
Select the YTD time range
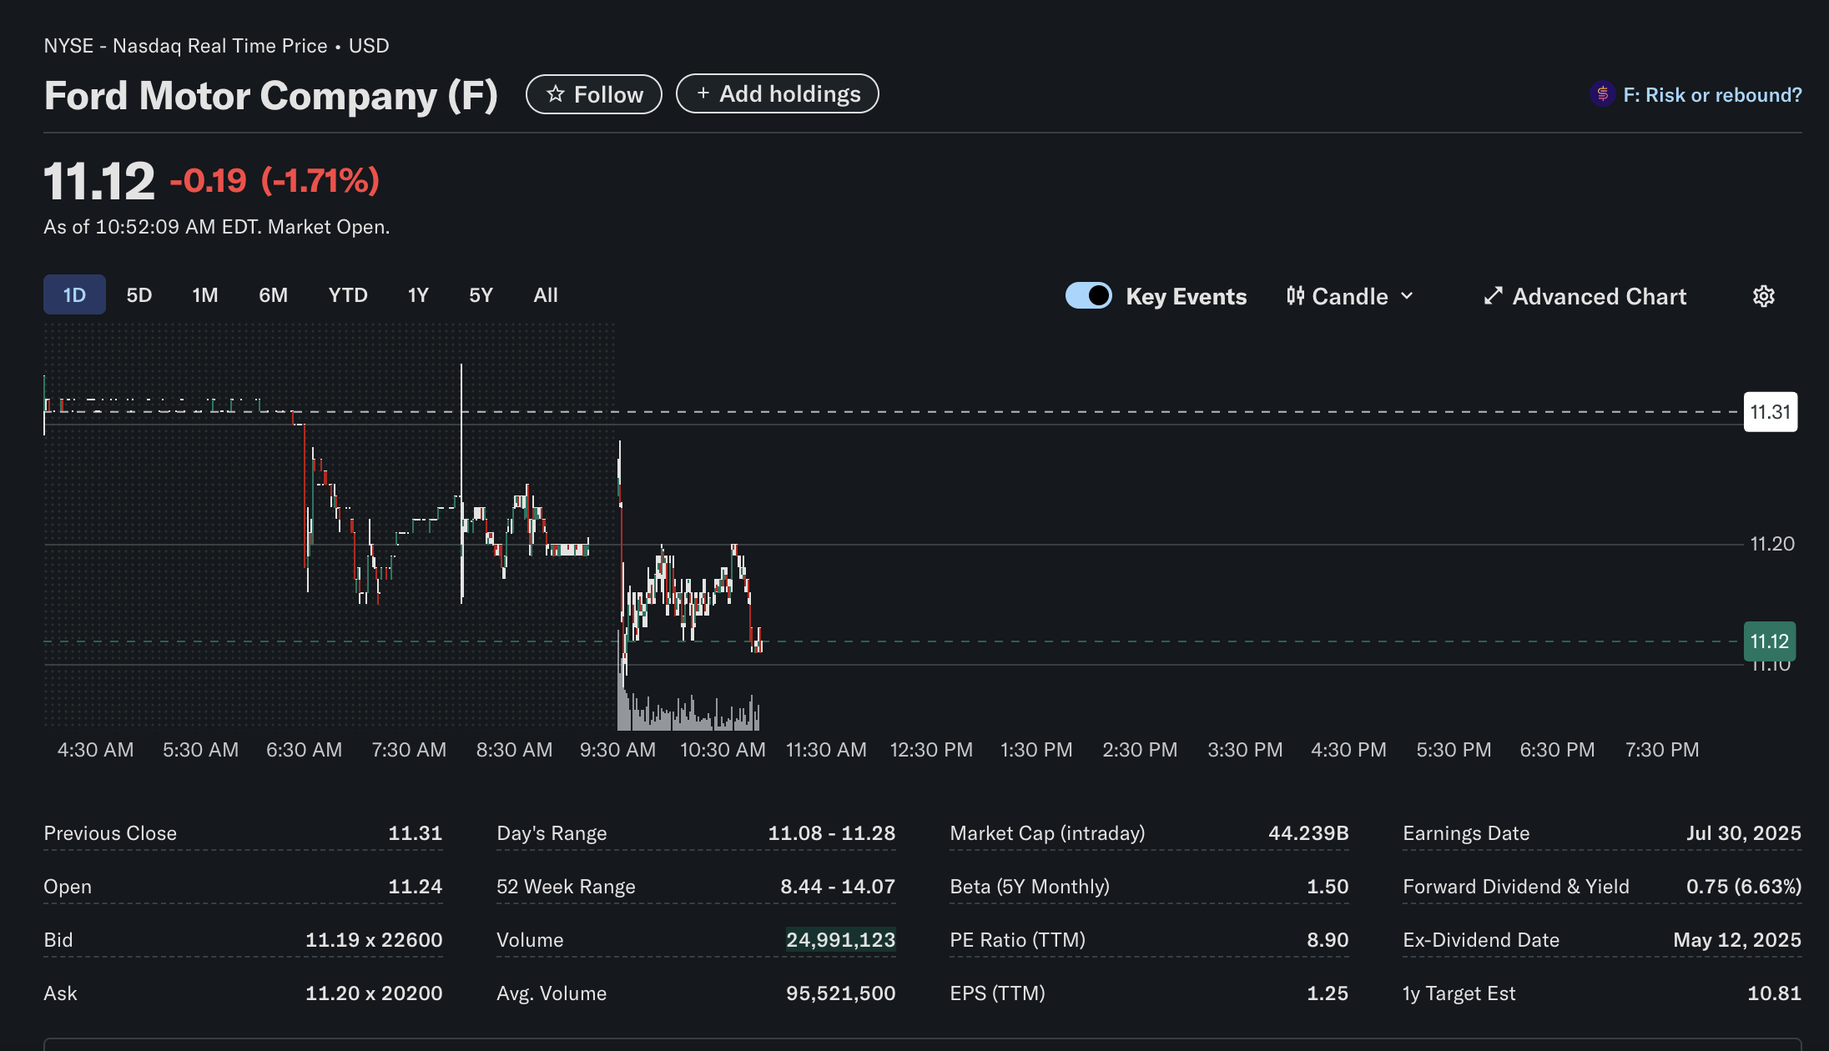(x=348, y=295)
